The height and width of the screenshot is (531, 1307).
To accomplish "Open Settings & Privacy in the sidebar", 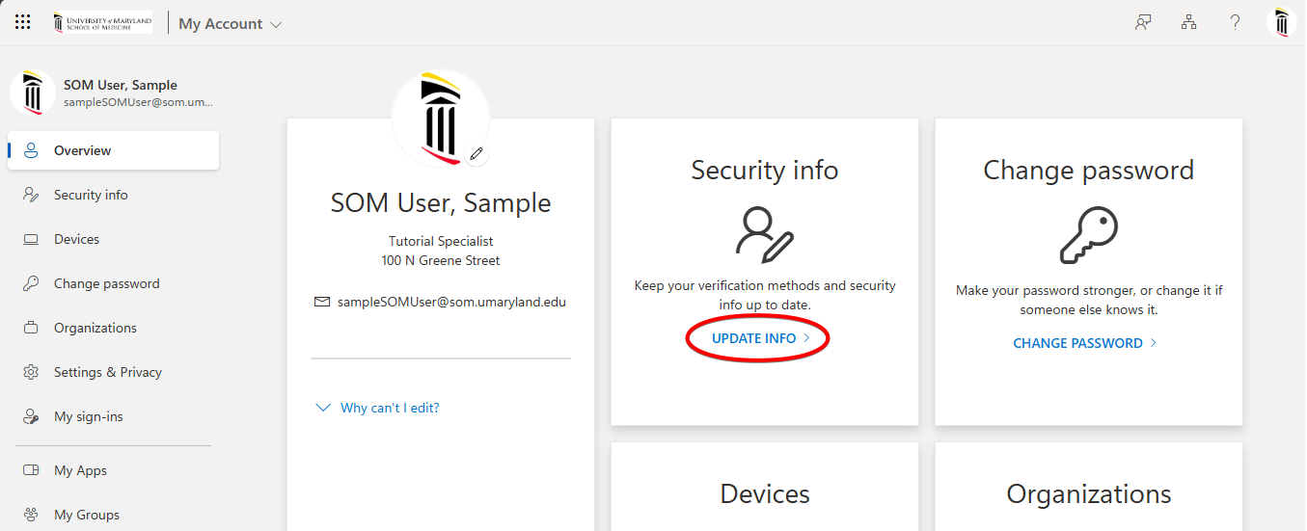I will click(x=107, y=372).
